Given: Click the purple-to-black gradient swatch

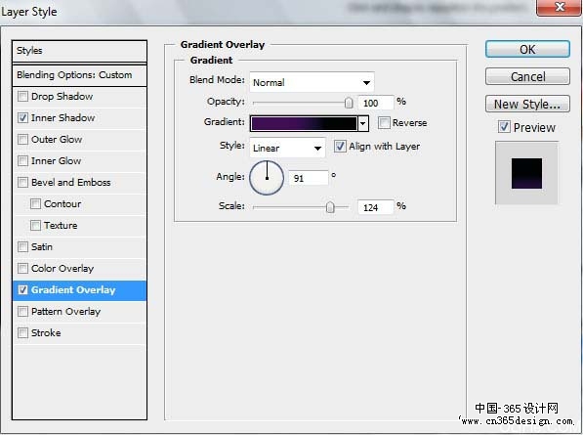Looking at the screenshot, I should click(x=304, y=123).
